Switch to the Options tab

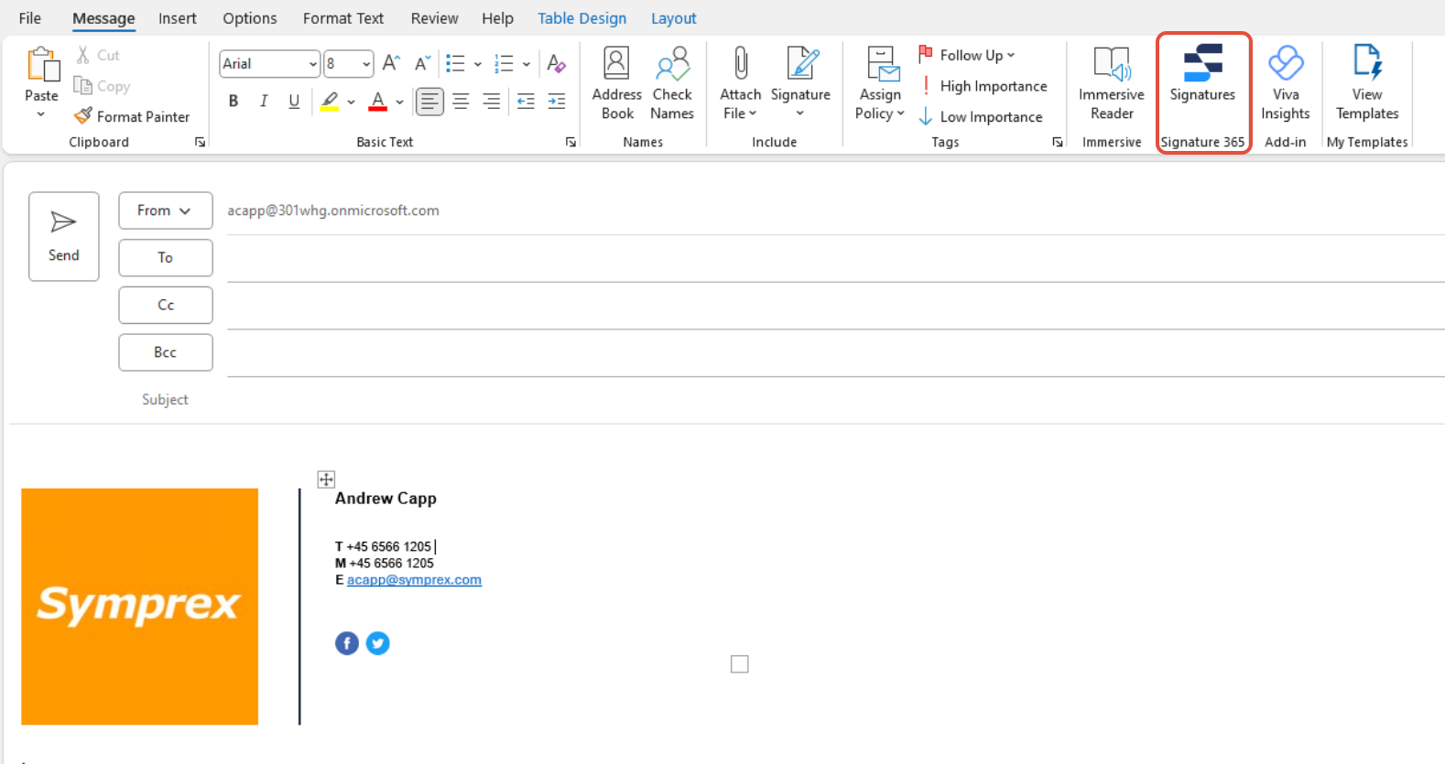tap(250, 18)
